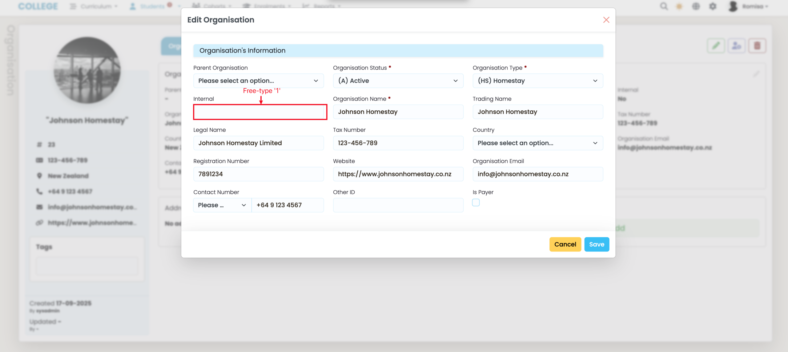Click the purple user assign icon
This screenshot has height=352, width=788.
[x=737, y=46]
